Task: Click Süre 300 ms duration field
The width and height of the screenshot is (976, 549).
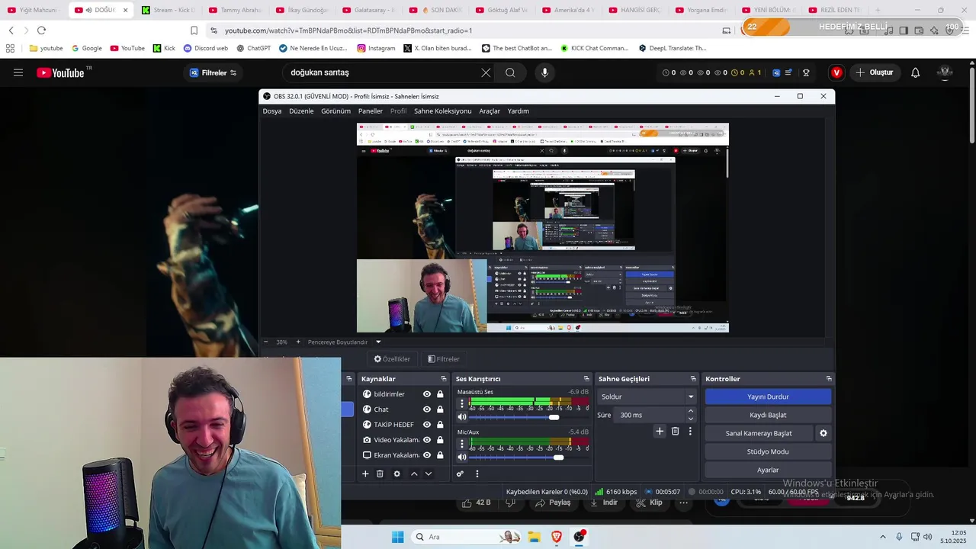Action: tap(650, 415)
